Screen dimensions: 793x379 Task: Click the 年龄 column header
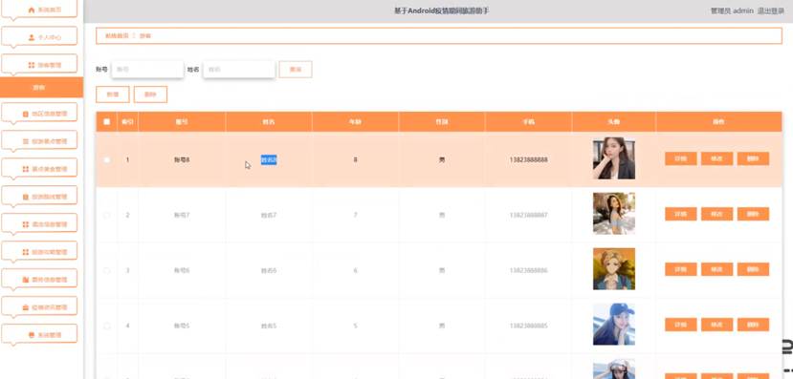pos(355,121)
